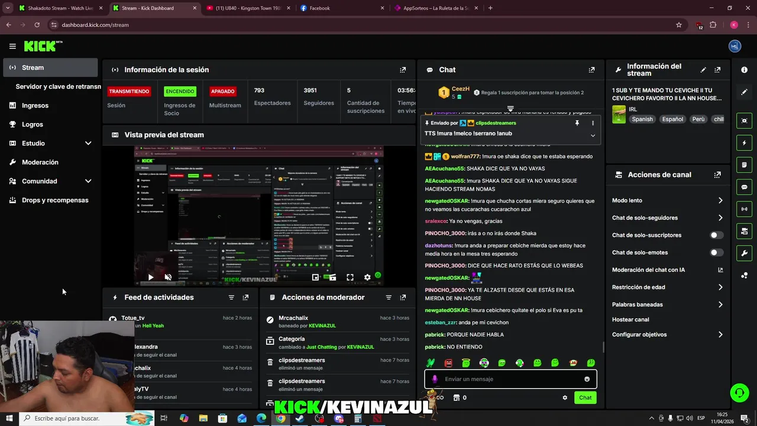Click the chat scrollbar
The image size is (757, 426).
pos(603,347)
